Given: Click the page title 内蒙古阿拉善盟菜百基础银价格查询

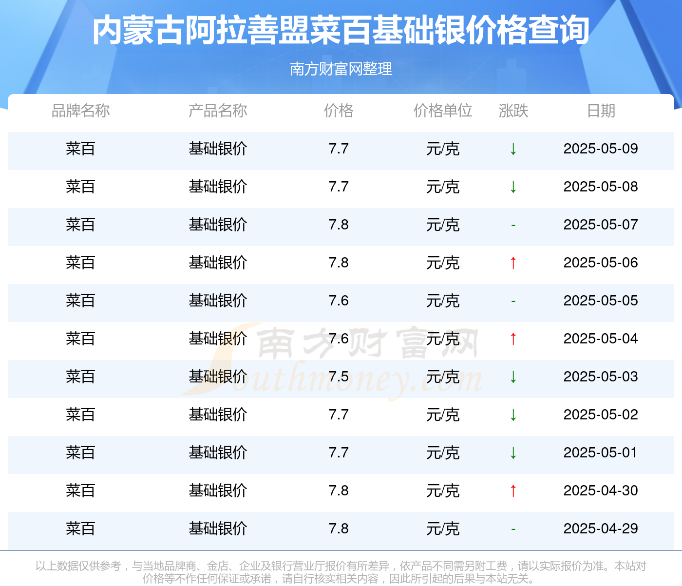Looking at the screenshot, I should [341, 30].
